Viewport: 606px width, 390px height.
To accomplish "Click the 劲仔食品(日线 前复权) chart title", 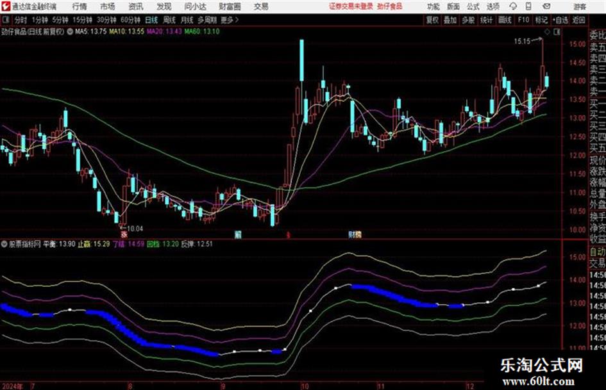I will pyautogui.click(x=33, y=32).
